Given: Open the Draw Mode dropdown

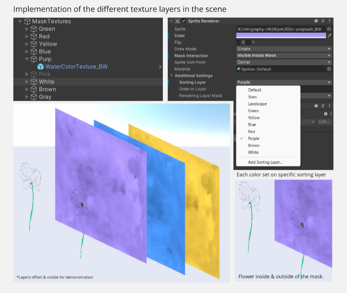Looking at the screenshot, I should [284, 49].
